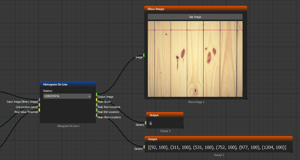Image resolution: width=300 pixels, height=160 pixels.
Task: Click the Peak End Locations output port
Action: coord(96,110)
